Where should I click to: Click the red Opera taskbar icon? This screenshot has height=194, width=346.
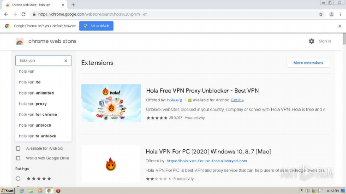point(58,191)
